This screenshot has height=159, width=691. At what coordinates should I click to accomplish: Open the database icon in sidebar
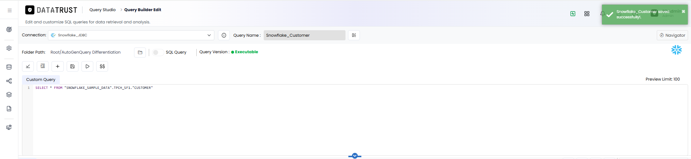9,67
